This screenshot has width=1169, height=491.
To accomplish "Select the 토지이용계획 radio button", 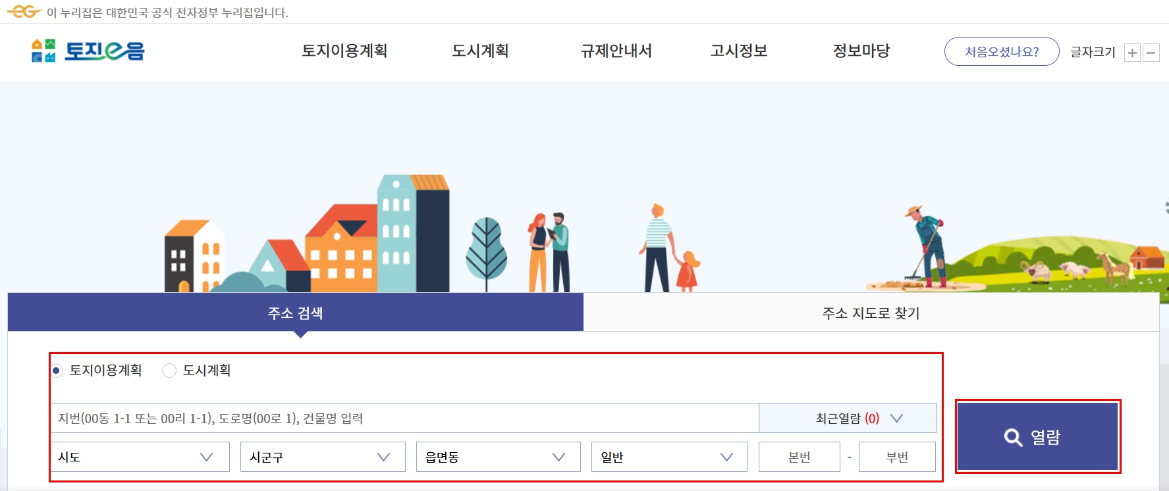I will pyautogui.click(x=55, y=371).
